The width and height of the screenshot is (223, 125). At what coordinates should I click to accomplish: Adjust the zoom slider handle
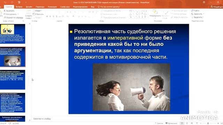click(208, 123)
